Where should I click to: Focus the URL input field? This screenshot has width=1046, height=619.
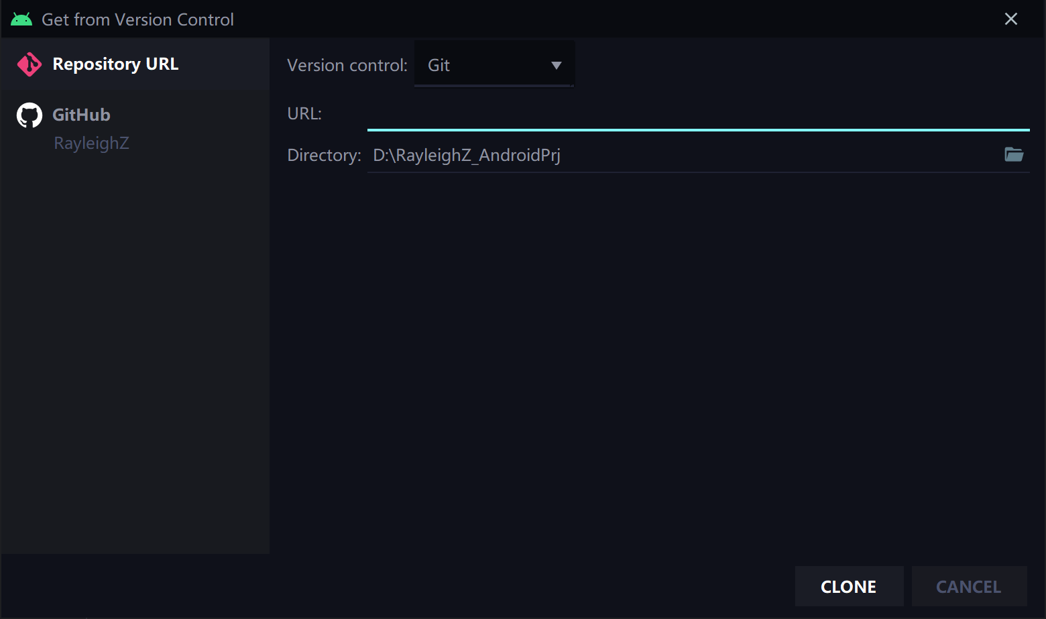pos(698,114)
